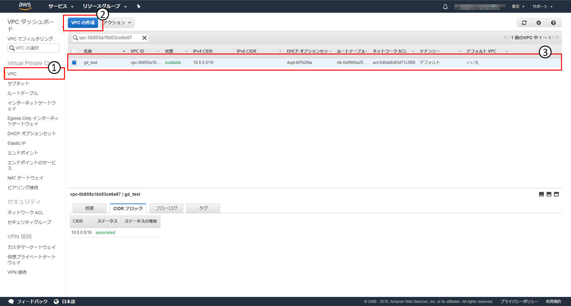This screenshot has height=306, width=571.
Task: Clear the VPC search filter X
Action: coord(145,38)
